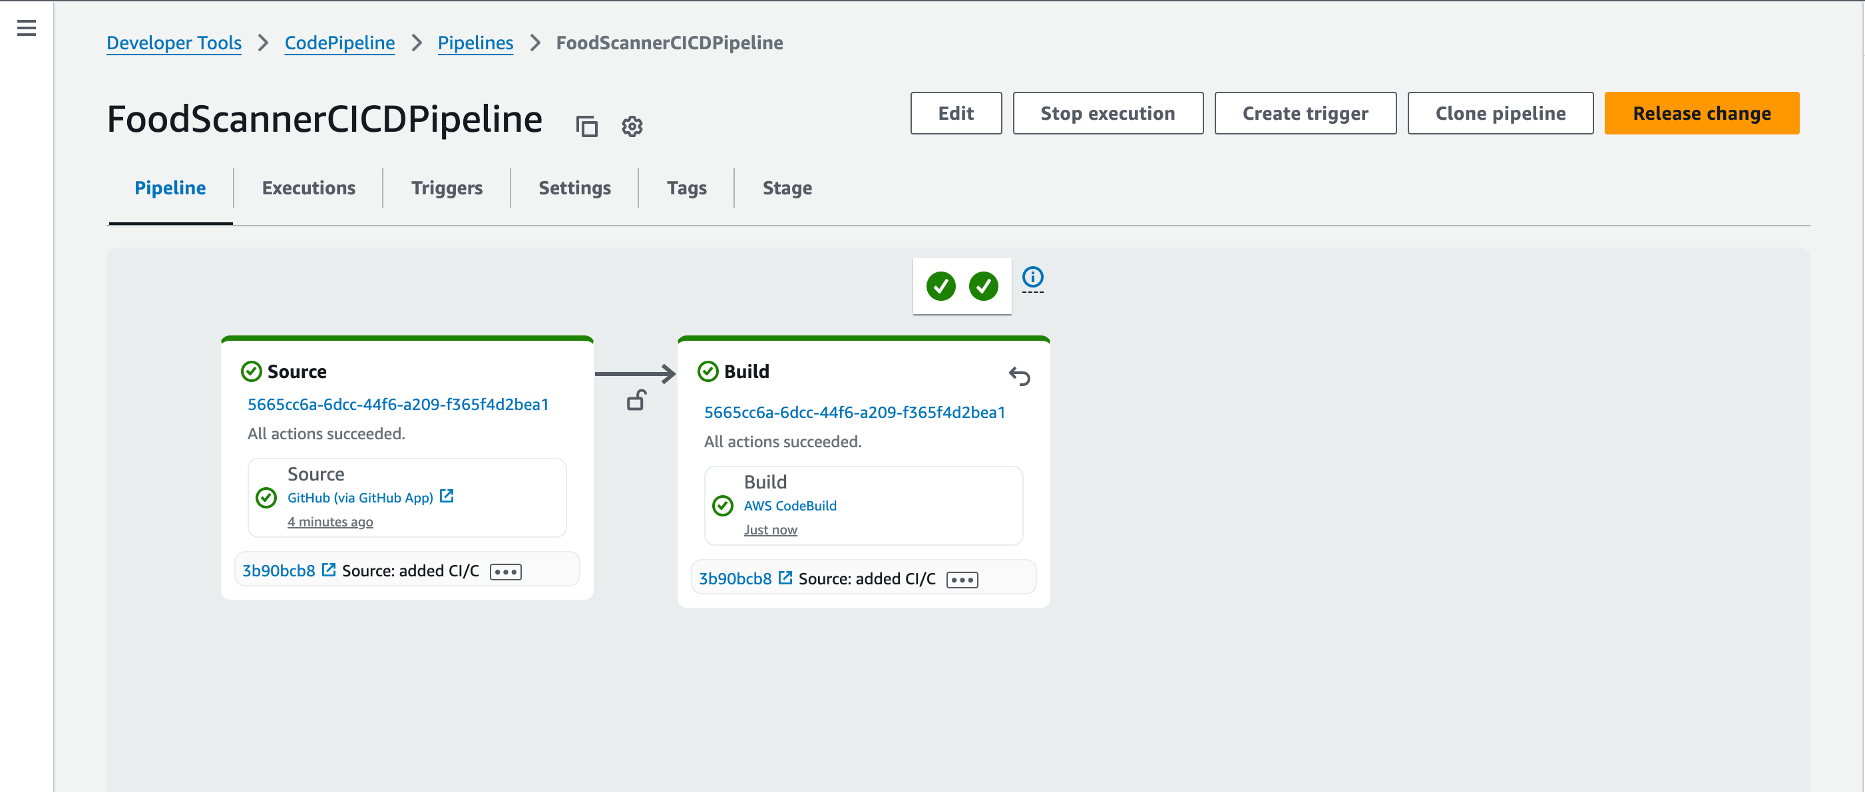Open external link icon next to GitHub App
Viewport: 1865px width, 792px height.
click(447, 496)
